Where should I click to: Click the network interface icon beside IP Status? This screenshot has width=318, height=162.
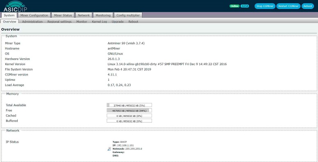pyautogui.click(x=109, y=149)
